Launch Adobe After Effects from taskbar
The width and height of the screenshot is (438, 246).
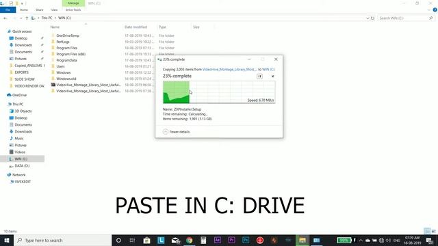tap(218, 240)
